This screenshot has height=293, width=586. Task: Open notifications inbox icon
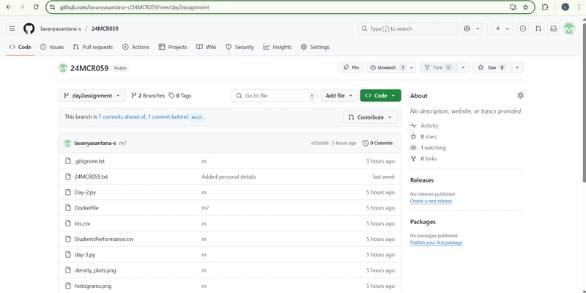click(554, 29)
